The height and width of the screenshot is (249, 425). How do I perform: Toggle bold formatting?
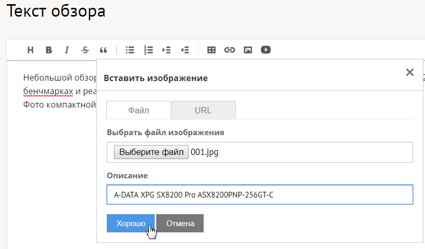point(48,50)
